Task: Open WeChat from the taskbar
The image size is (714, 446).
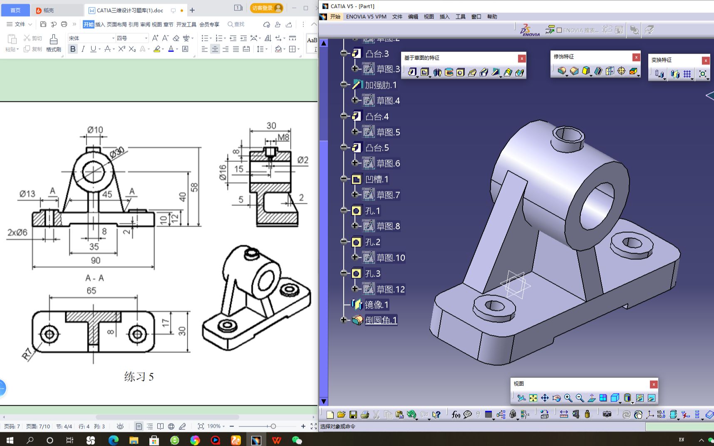Action: point(297,440)
